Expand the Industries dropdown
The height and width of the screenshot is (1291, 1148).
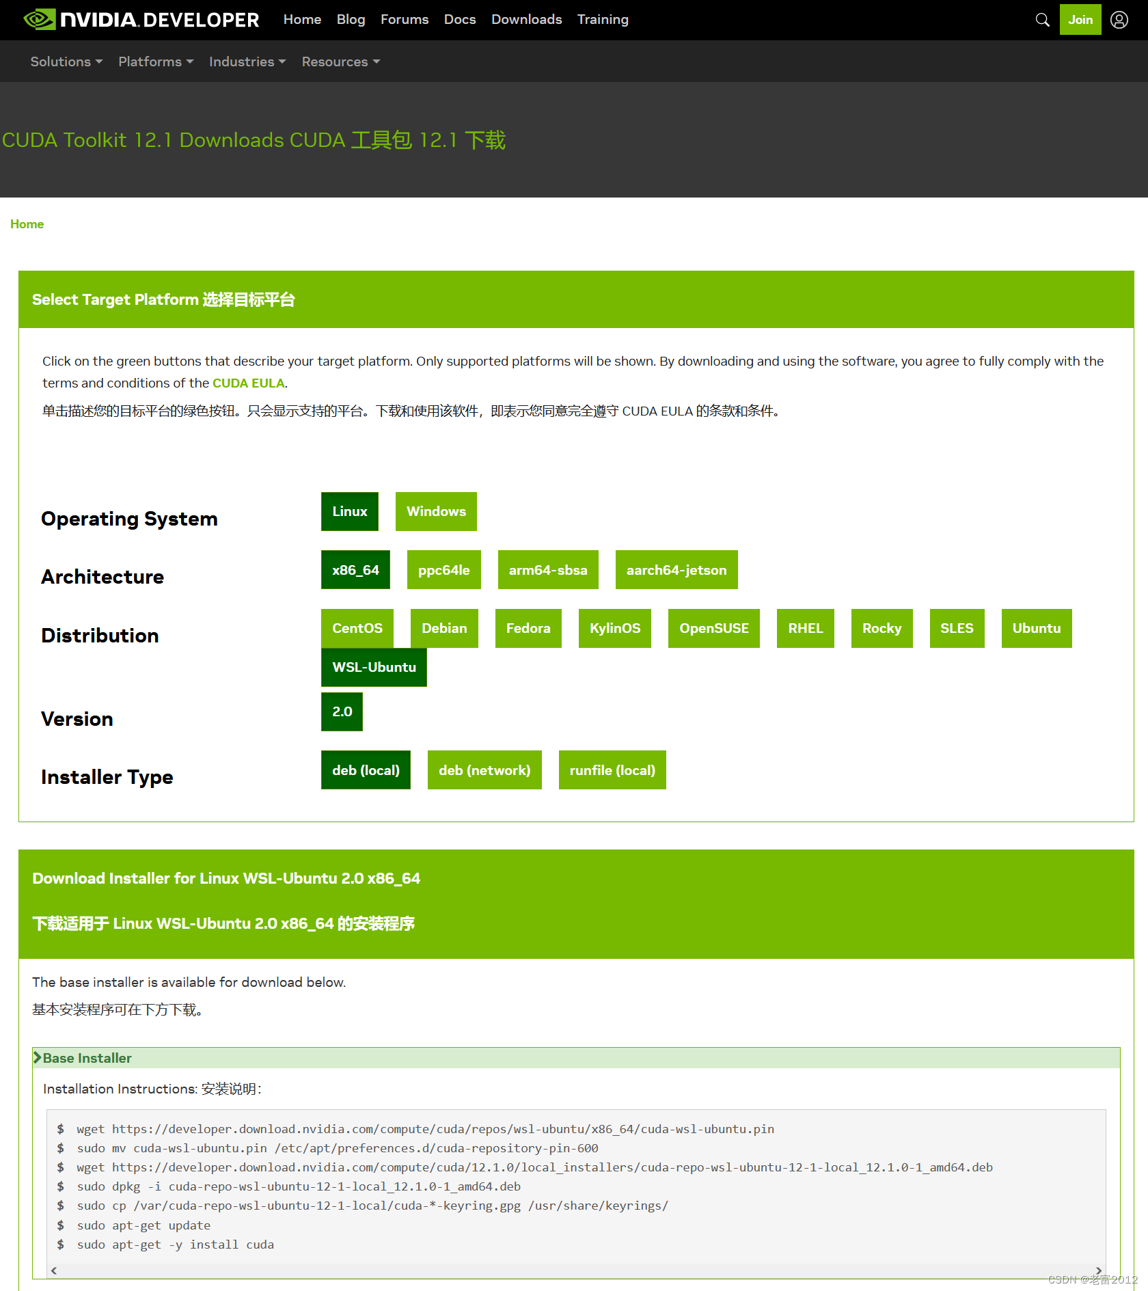pos(247,62)
